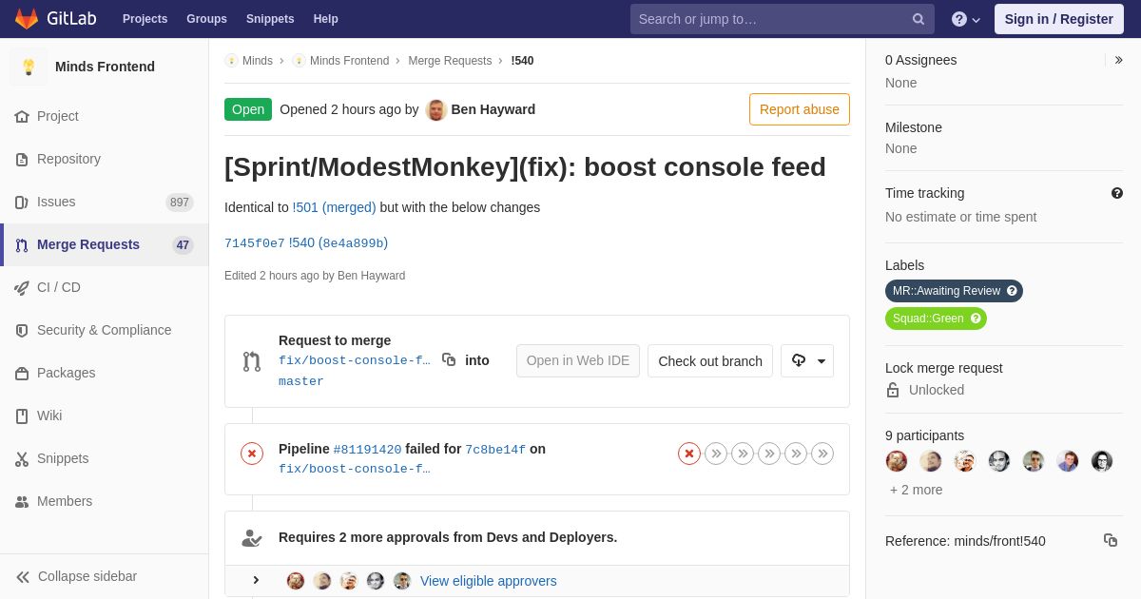Click the Time tracking help icon
The width and height of the screenshot is (1141, 599).
pos(1117,193)
